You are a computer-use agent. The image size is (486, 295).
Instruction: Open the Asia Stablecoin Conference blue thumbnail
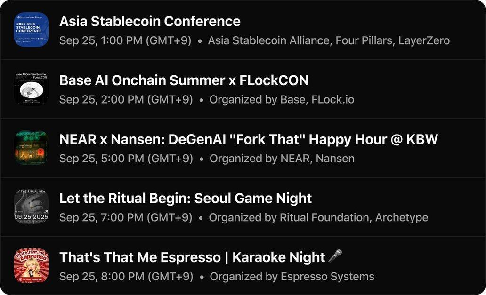coord(31,30)
